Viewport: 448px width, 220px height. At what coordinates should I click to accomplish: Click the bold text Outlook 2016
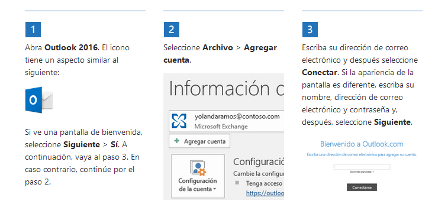[71, 47]
